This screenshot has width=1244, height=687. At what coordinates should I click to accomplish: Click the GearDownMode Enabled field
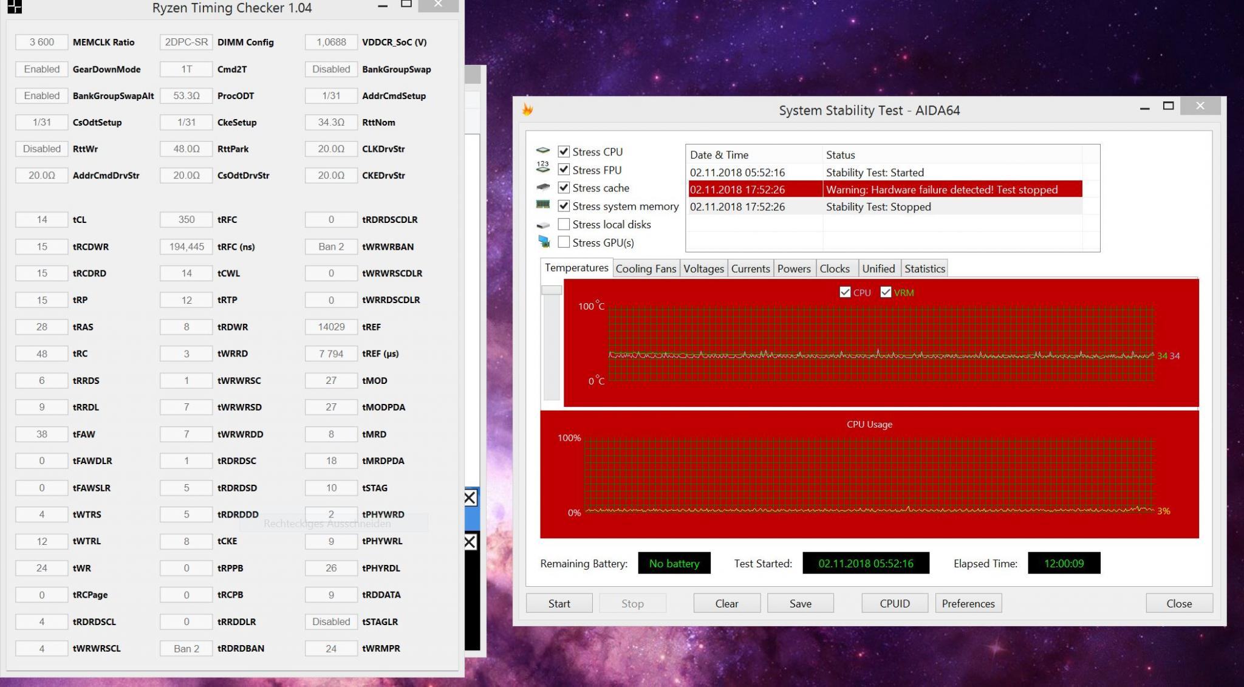41,69
